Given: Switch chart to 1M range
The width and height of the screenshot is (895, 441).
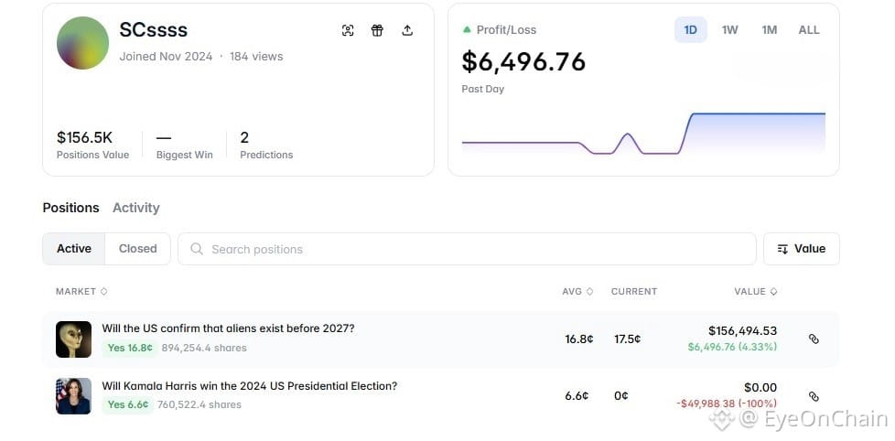Looking at the screenshot, I should [770, 30].
